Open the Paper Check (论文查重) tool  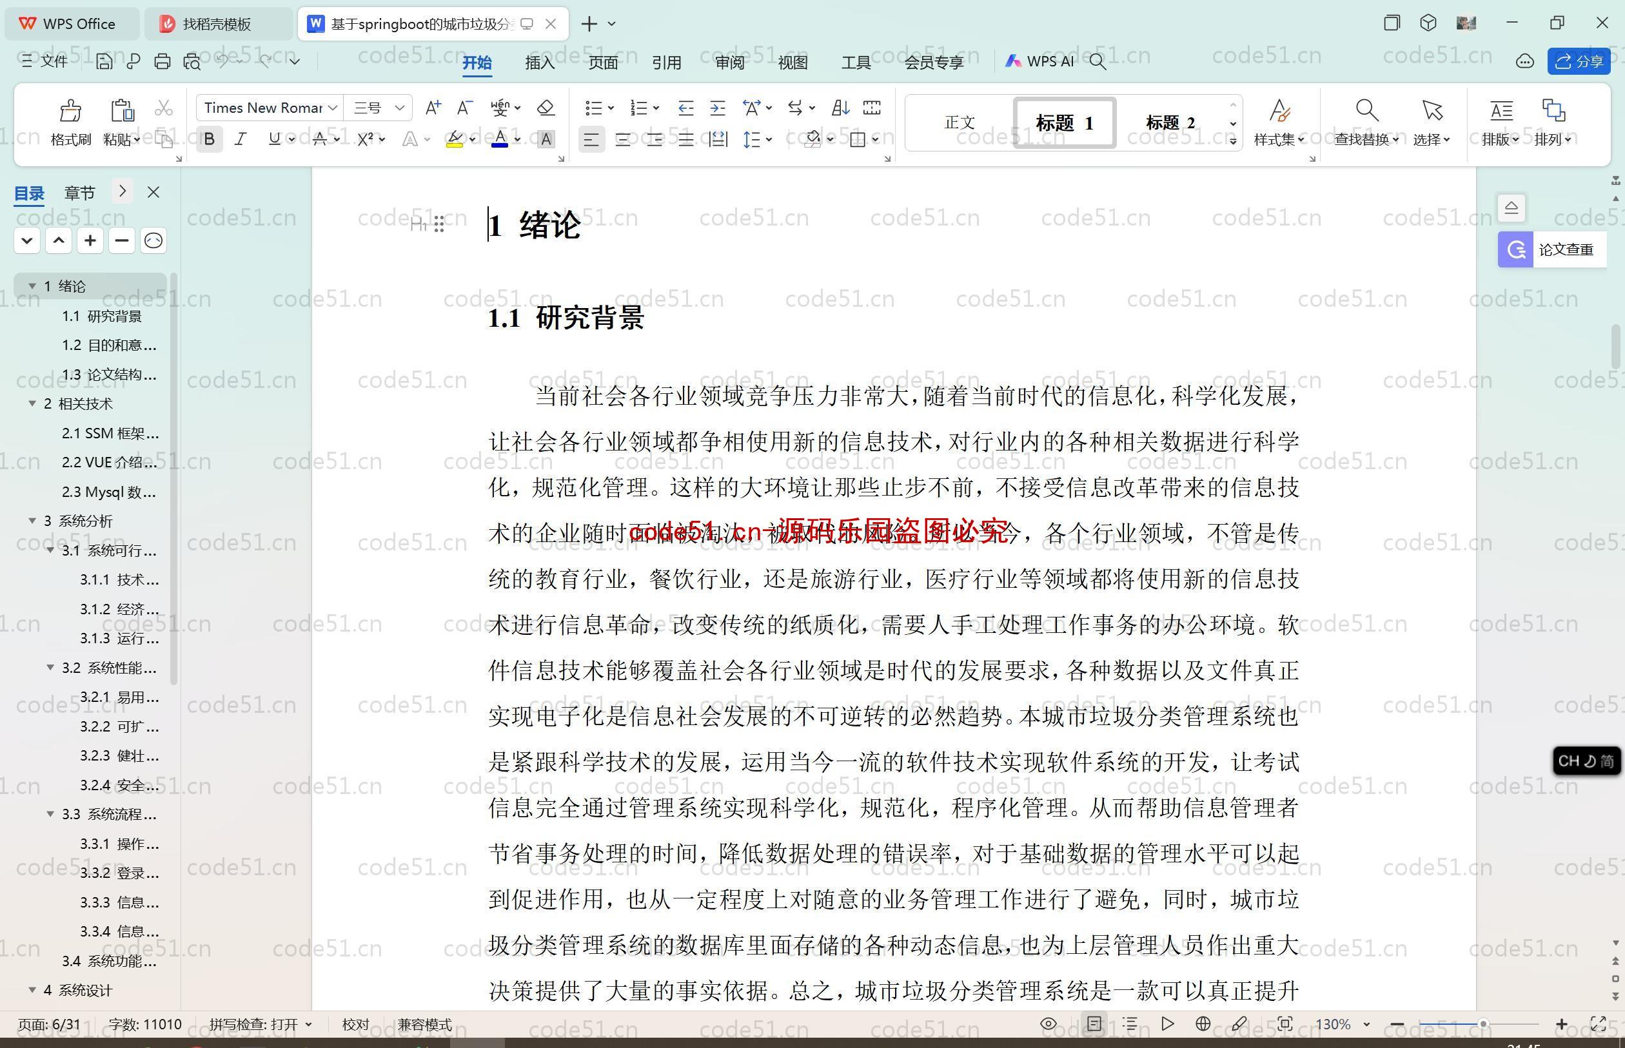tap(1552, 249)
